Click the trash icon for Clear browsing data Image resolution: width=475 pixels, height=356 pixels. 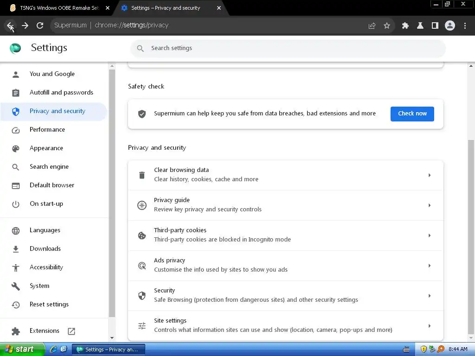[x=142, y=175]
